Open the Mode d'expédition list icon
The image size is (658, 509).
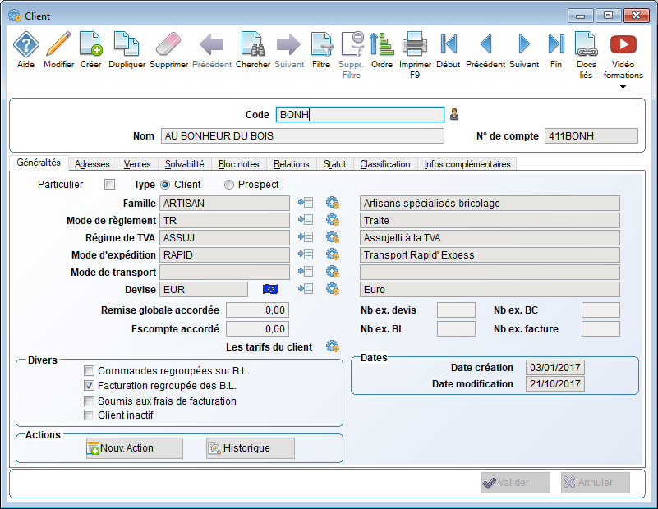pos(306,254)
